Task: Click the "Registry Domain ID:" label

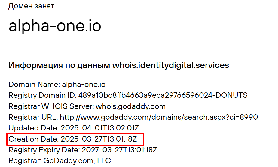Action: (42, 95)
